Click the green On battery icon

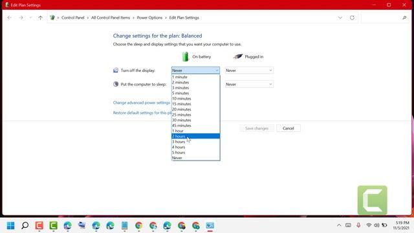186,56
